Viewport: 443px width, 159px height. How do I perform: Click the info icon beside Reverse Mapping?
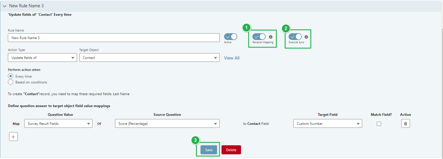point(271,37)
